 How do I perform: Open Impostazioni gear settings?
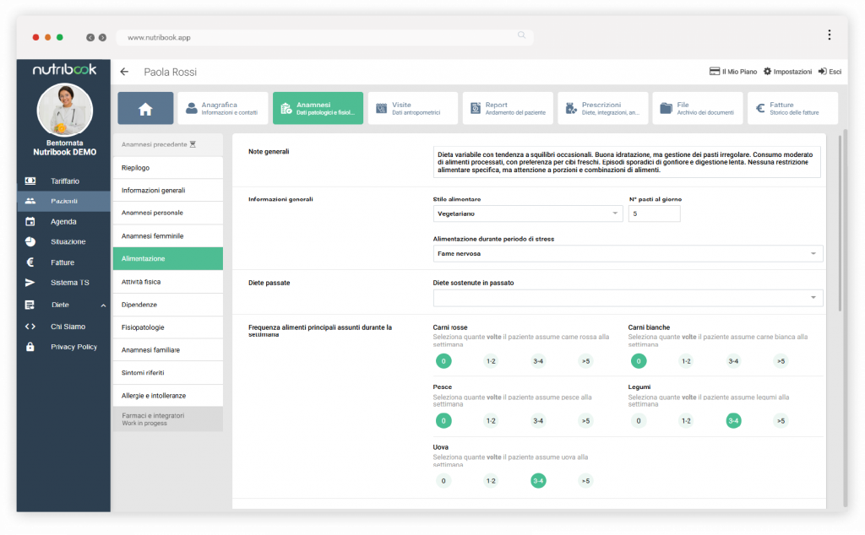[x=768, y=72]
